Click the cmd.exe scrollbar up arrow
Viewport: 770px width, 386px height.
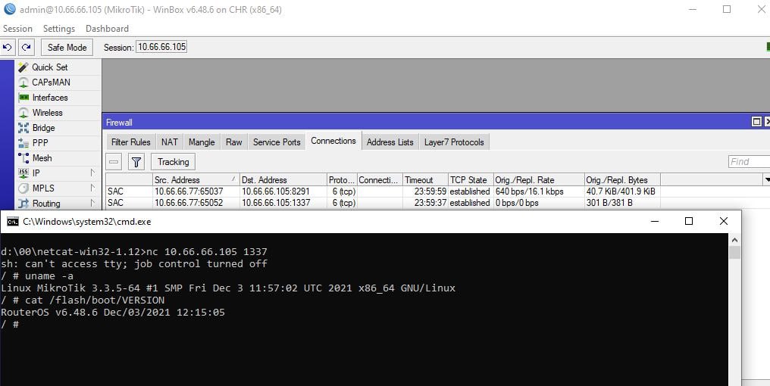pos(734,240)
